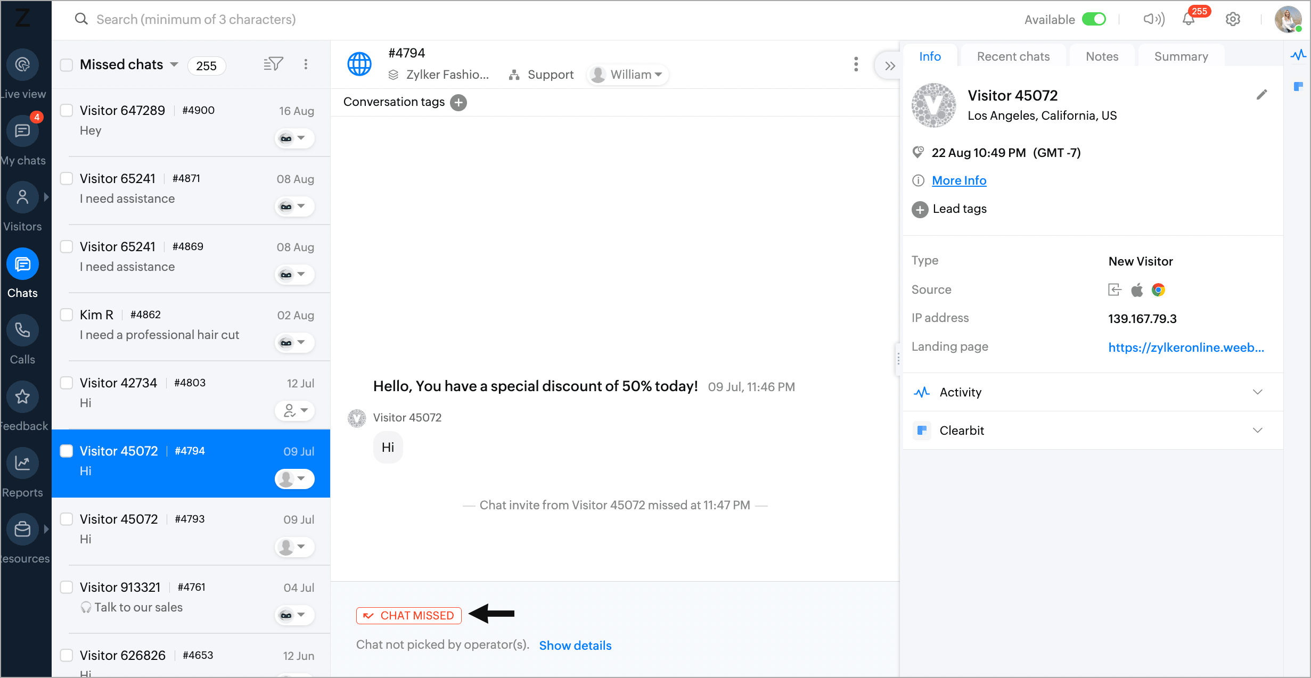The width and height of the screenshot is (1311, 678).
Task: Tick the Kim R chat checkbox
Action: click(67, 315)
